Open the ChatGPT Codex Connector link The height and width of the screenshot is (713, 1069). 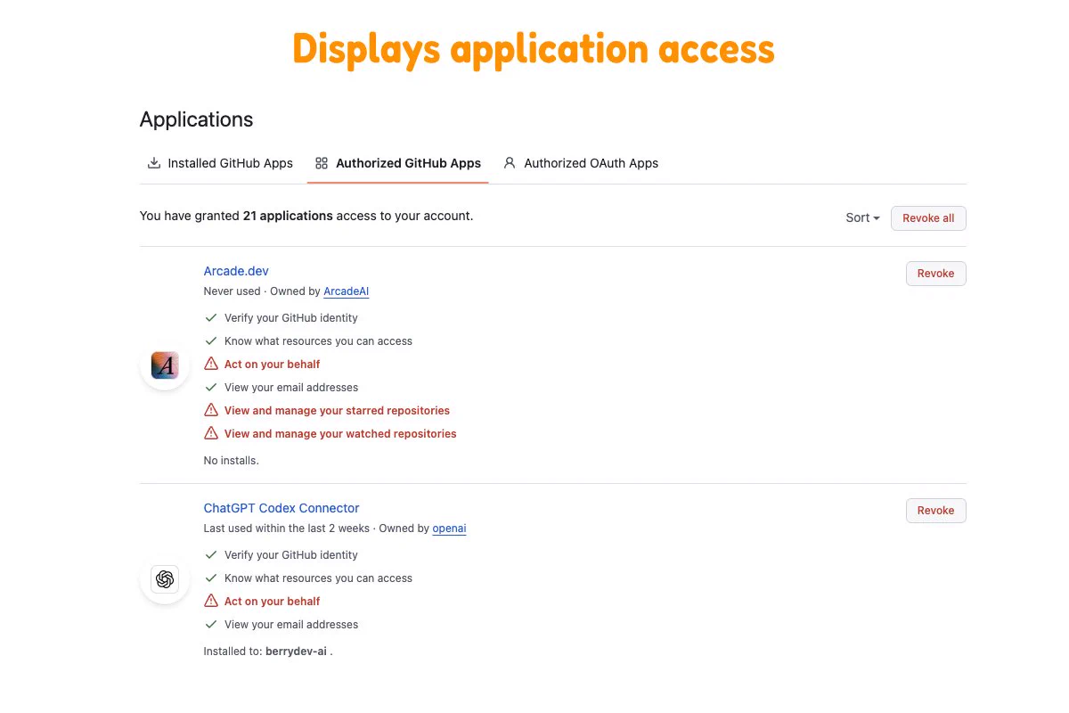(282, 508)
